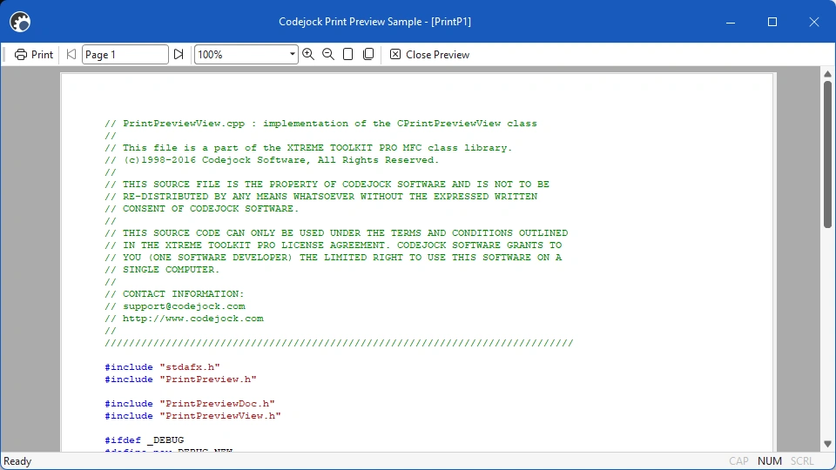Click the vertical scrollbar thumb

tap(827, 155)
